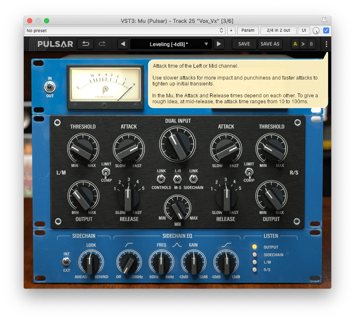Click the pin window icon
The image size is (355, 320).
pos(324,21)
